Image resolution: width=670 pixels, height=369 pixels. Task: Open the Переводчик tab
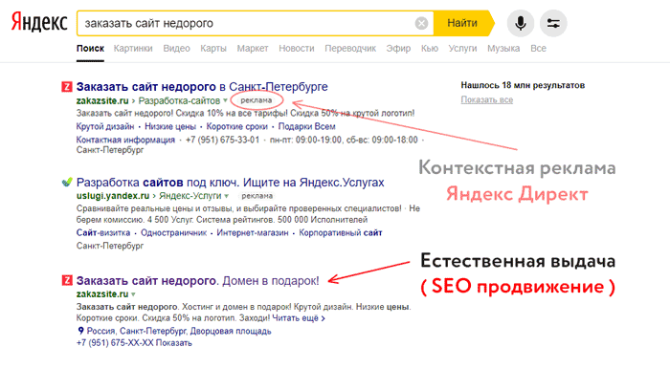(x=350, y=48)
